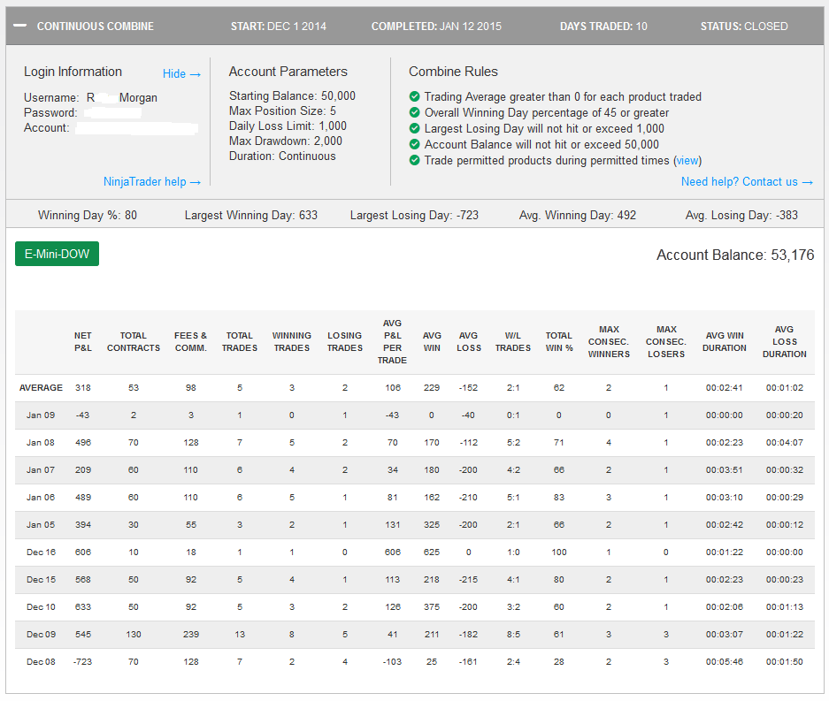Click green check for Trading Average rule
The width and height of the screenshot is (829, 701).
point(414,96)
